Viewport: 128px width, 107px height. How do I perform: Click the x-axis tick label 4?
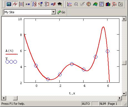click(84, 86)
